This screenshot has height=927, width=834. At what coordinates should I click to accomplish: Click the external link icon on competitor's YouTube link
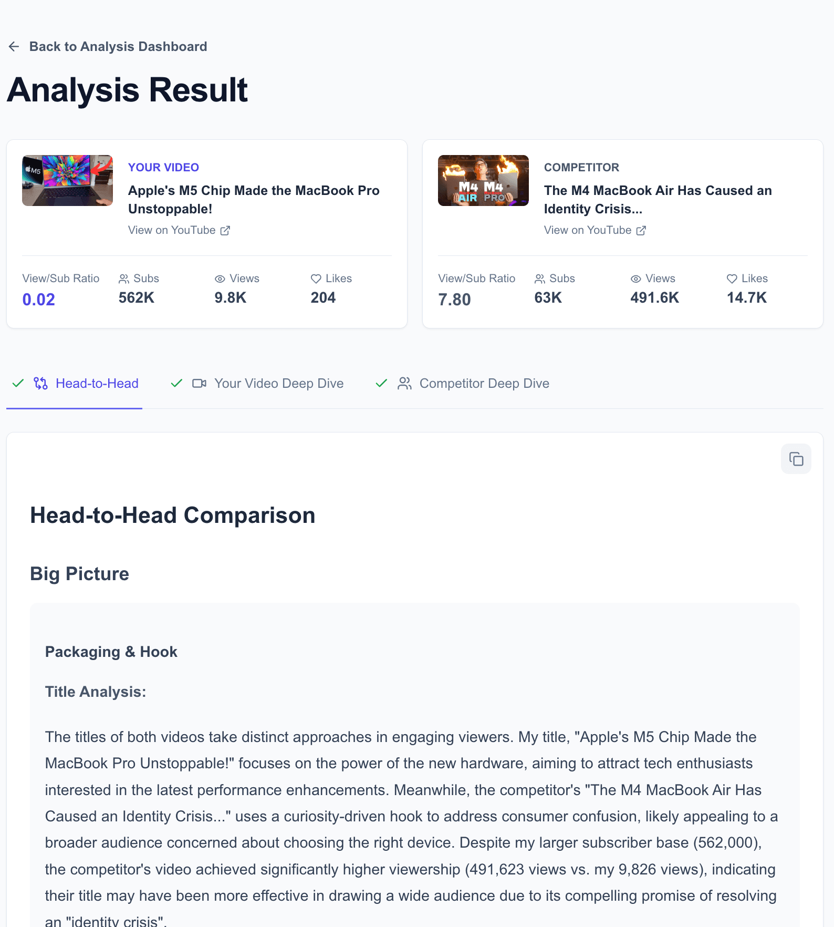(641, 230)
